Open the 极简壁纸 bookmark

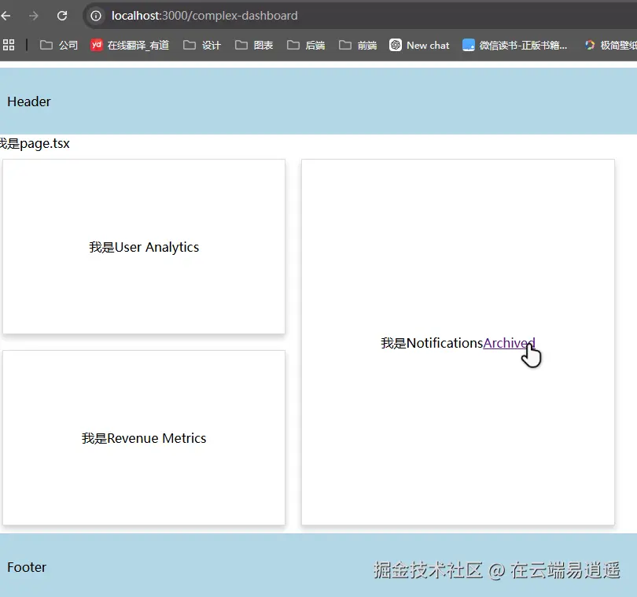[610, 45]
